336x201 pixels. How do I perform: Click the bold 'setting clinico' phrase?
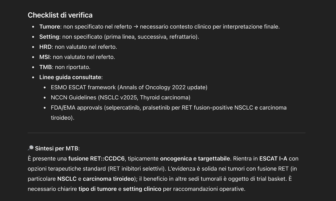click(142, 189)
